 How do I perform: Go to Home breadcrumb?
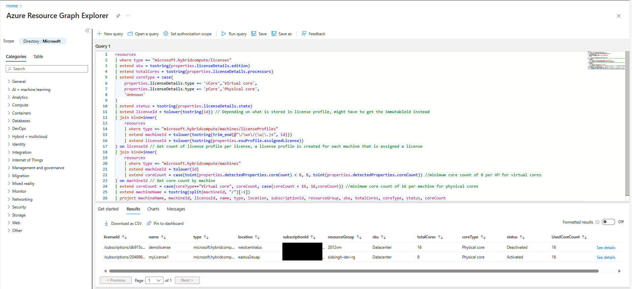tap(12, 6)
